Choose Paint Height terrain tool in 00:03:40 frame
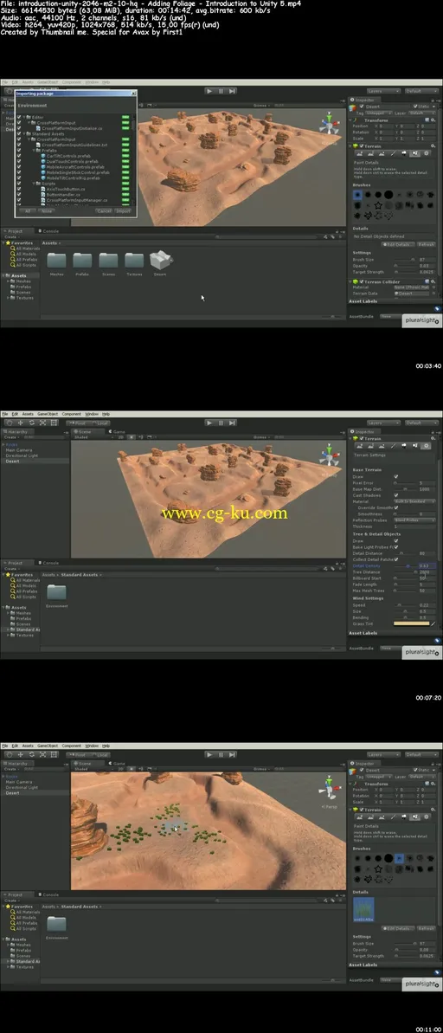 point(370,153)
